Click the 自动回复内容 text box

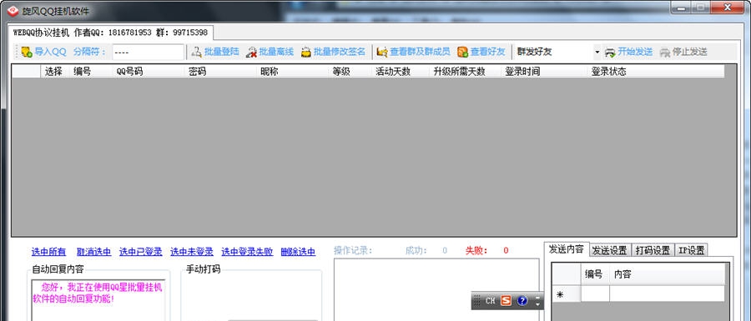coord(98,300)
